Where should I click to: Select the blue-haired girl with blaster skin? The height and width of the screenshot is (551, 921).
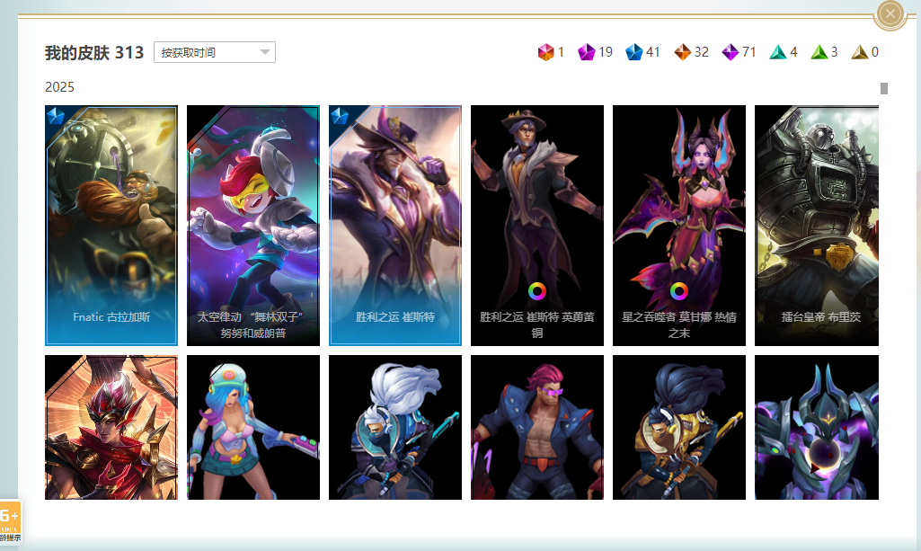click(x=253, y=427)
